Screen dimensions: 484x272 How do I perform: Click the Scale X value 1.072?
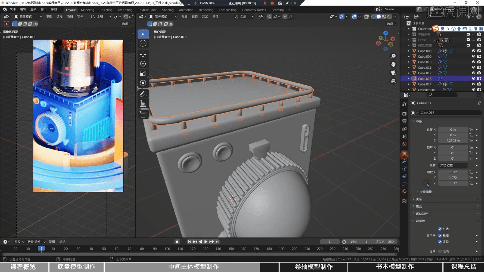(453, 172)
